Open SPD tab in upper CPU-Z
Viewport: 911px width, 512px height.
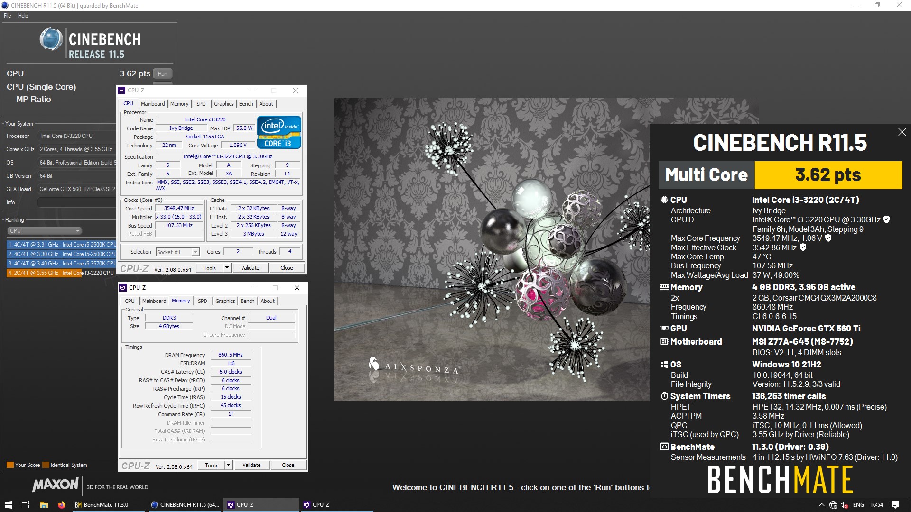coord(201,104)
